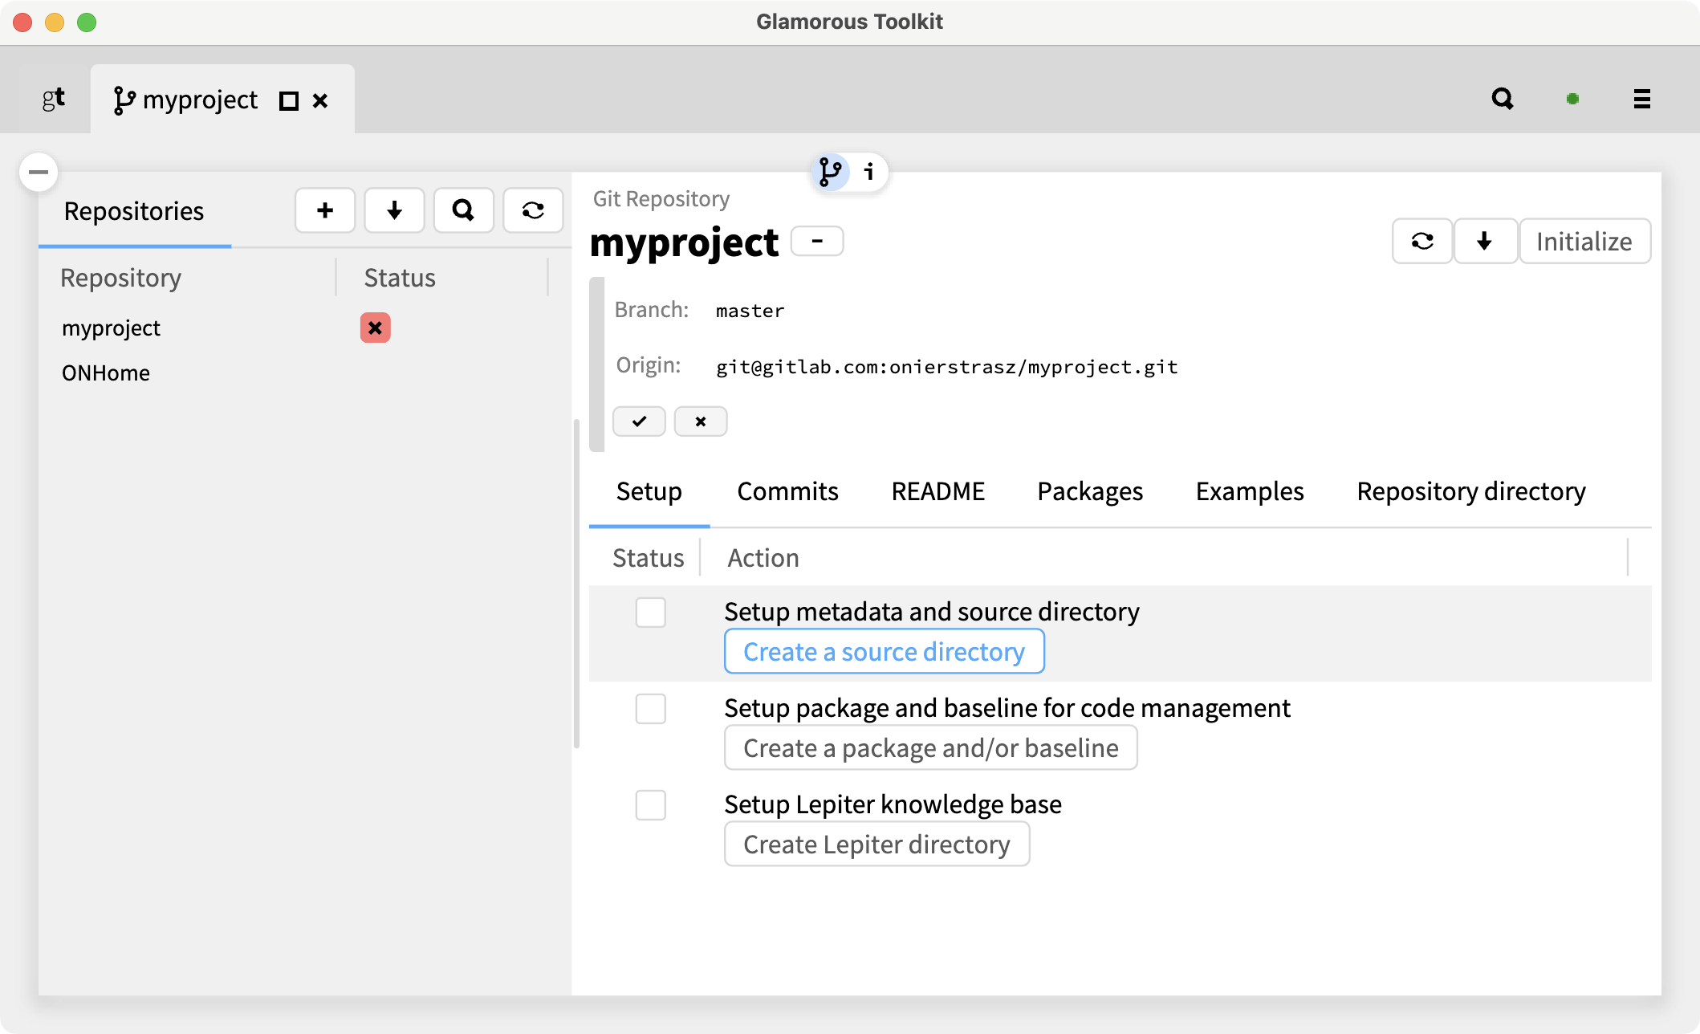The width and height of the screenshot is (1700, 1034).
Task: Click the Git Repository label
Action: point(661,198)
